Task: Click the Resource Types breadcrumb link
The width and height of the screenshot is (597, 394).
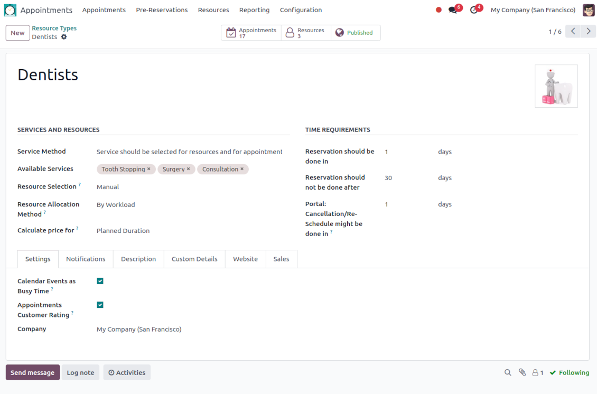Action: [54, 28]
